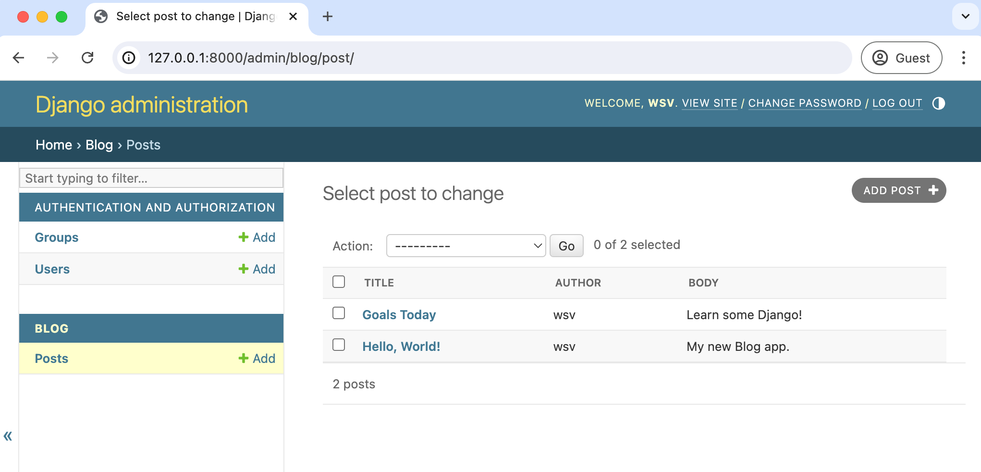Open the 'Goals Today' post
The height and width of the screenshot is (472, 981).
(399, 315)
